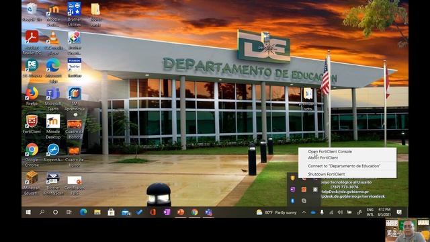Viewport: 430px width, 242px height.
Task: Click the OneDrive cloud tray icon
Action: (313, 212)
